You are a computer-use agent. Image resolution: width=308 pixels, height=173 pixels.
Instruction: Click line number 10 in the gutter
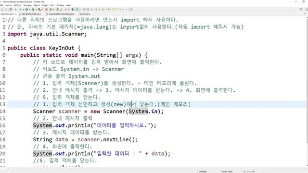(3, 83)
